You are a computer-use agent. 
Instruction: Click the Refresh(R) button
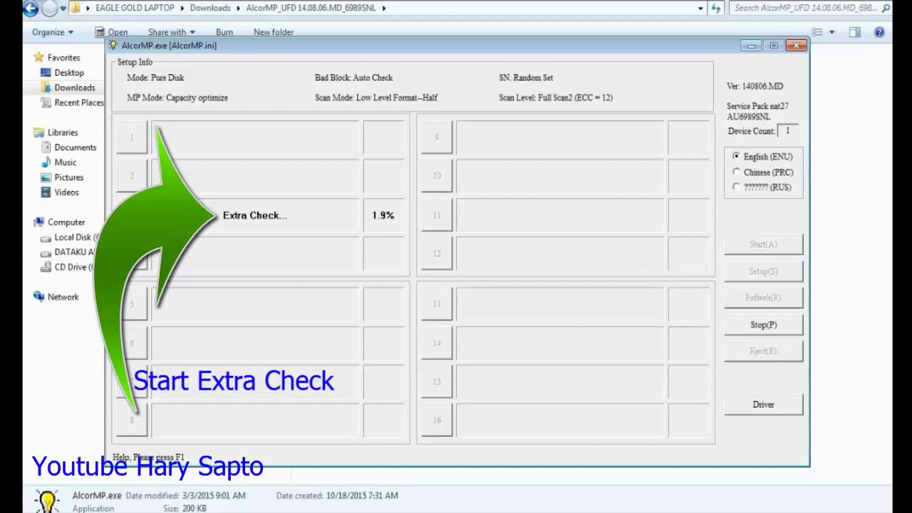click(x=763, y=298)
